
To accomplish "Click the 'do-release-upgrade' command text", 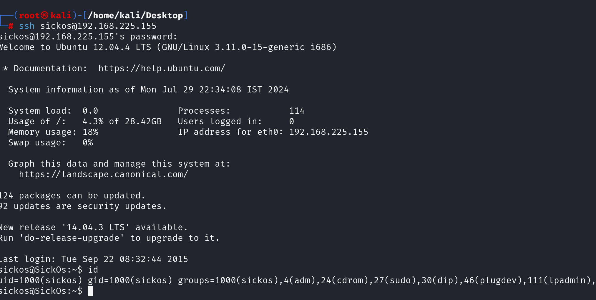I will click(72, 238).
